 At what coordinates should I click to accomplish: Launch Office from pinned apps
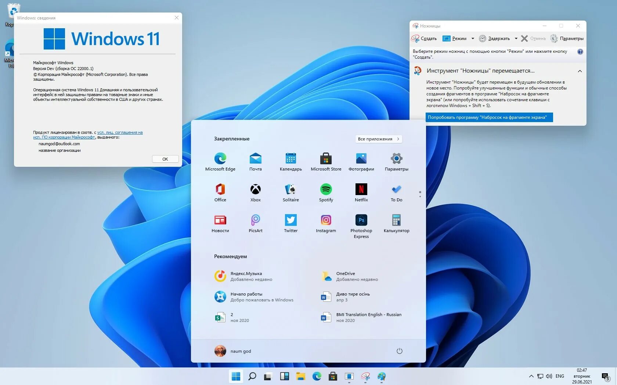pos(220,192)
